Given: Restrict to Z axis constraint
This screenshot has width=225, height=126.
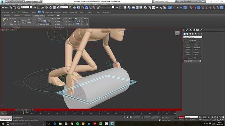Looking at the screenshot, I should 178,8.
